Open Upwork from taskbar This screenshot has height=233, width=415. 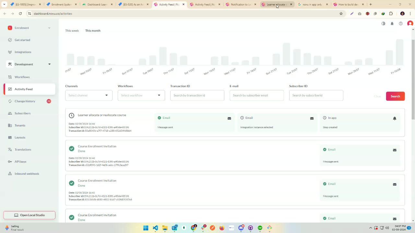pos(260,228)
